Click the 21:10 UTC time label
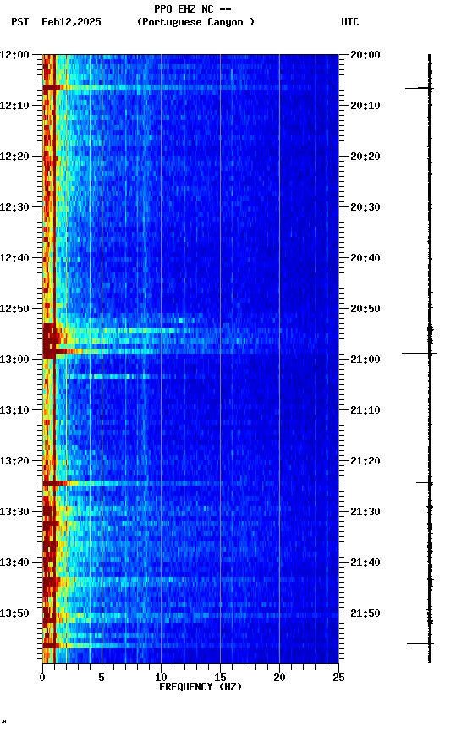Screen dimensions: 467x731 coord(365,410)
